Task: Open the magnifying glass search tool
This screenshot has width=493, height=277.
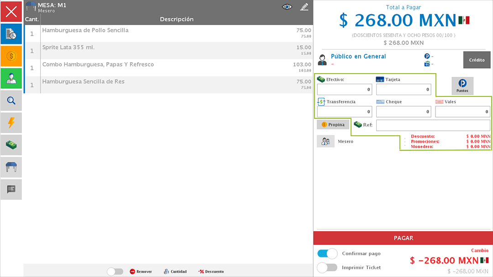Action: [x=11, y=101]
